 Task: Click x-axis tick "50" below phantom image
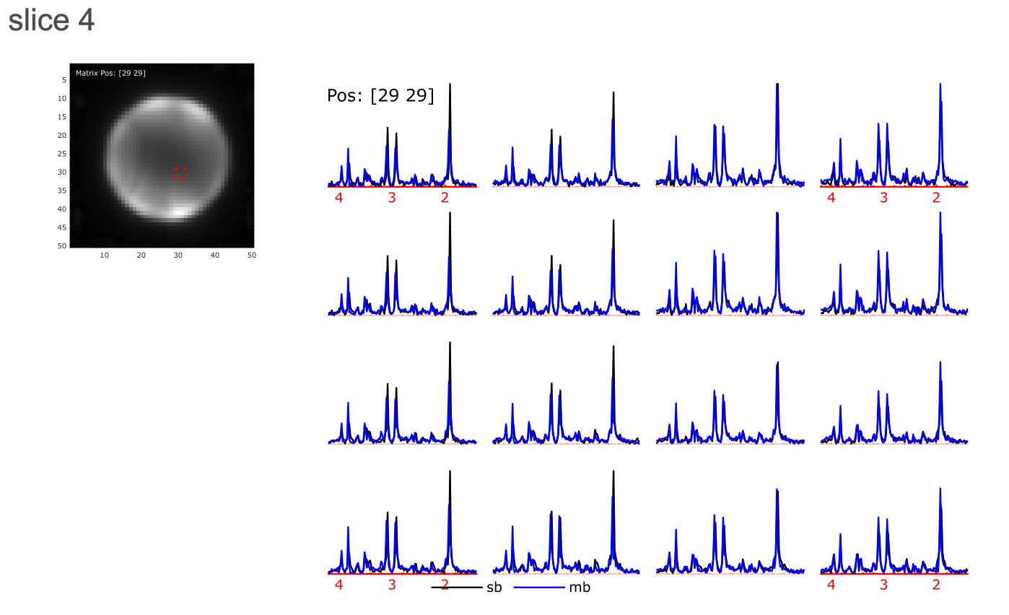pos(251,255)
